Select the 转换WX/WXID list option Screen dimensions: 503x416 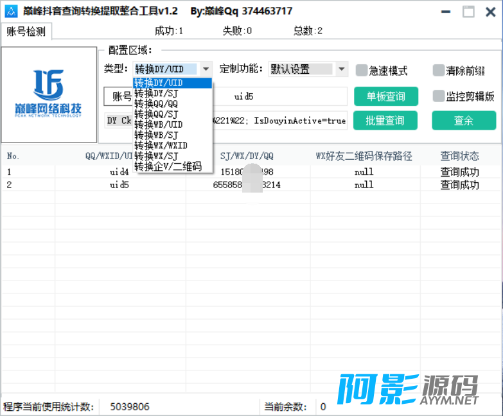[x=161, y=146]
